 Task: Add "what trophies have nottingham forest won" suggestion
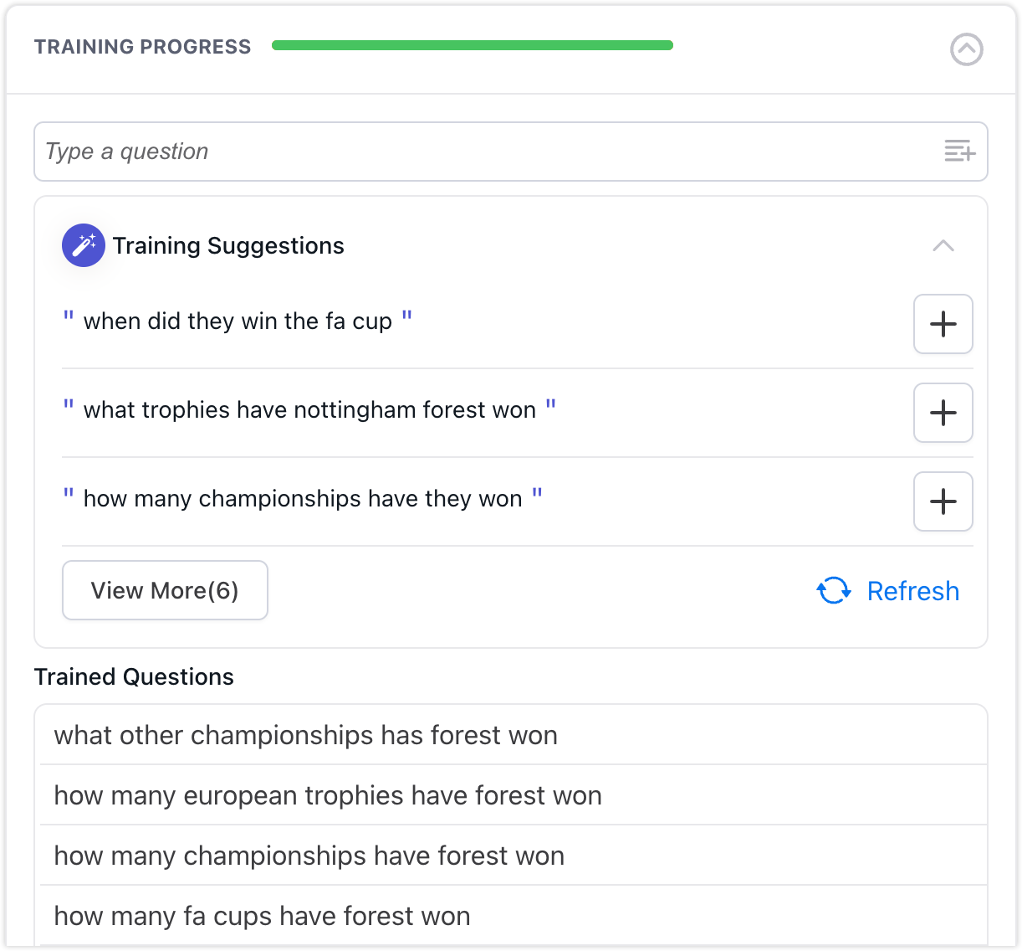coord(943,413)
